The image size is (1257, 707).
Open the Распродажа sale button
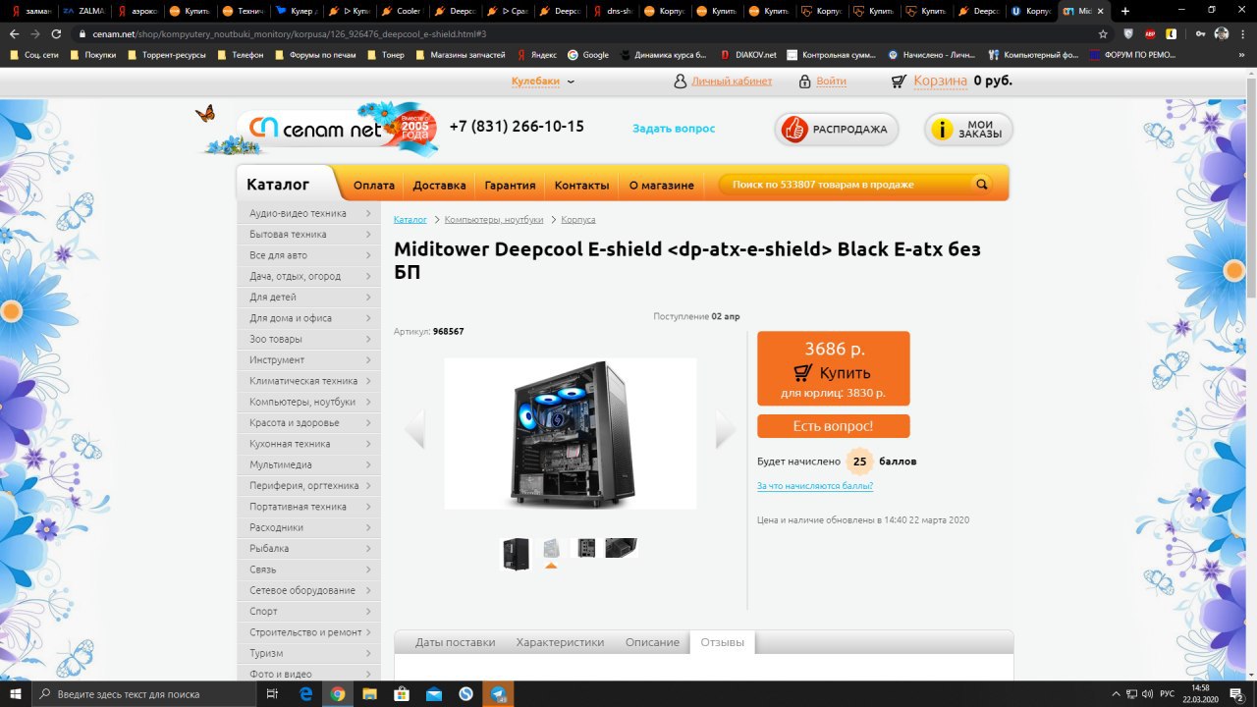click(837, 129)
